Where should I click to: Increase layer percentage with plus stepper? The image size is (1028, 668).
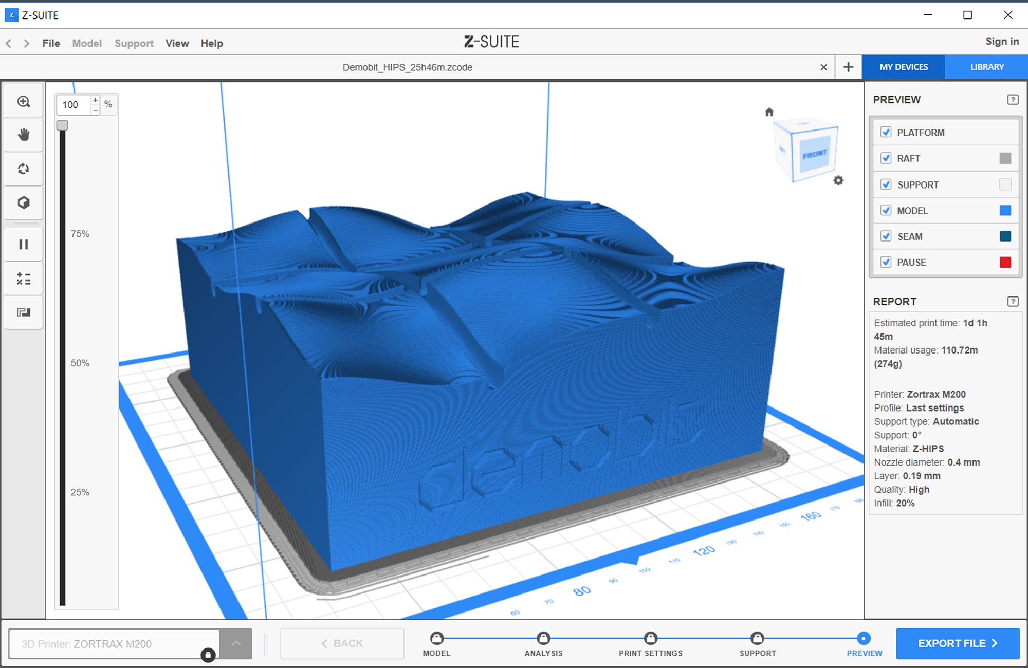click(x=96, y=100)
